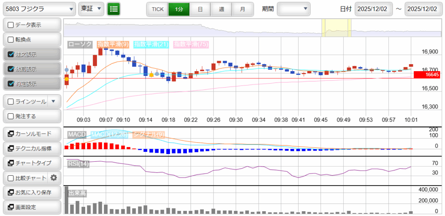Screen dimensions: 445x216
Task: Select the 週 weekly timeframe tab
Action: pyautogui.click(x=222, y=9)
